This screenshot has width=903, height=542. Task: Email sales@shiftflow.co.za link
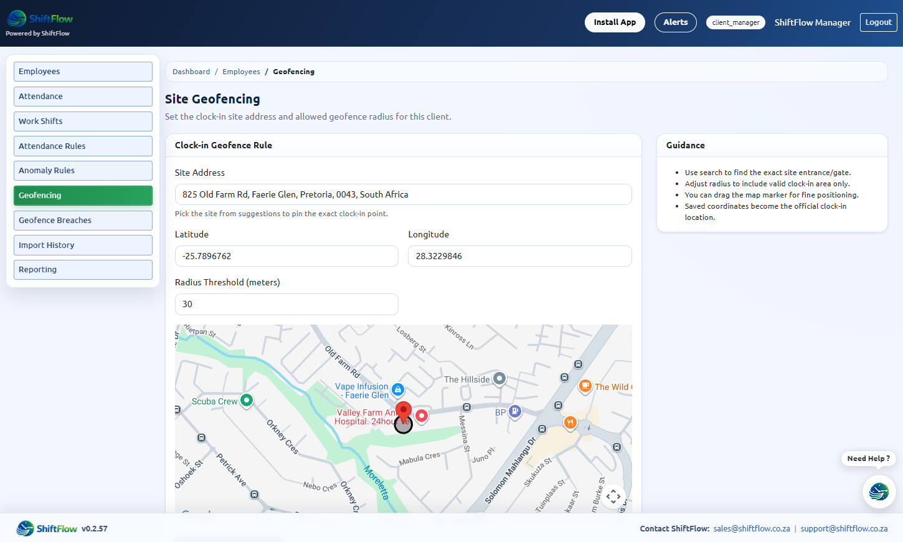pos(752,528)
